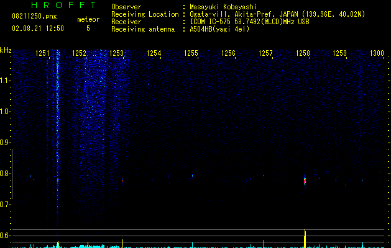Click the meteor echo at 1253 near 0.8 kHz

tap(122, 180)
